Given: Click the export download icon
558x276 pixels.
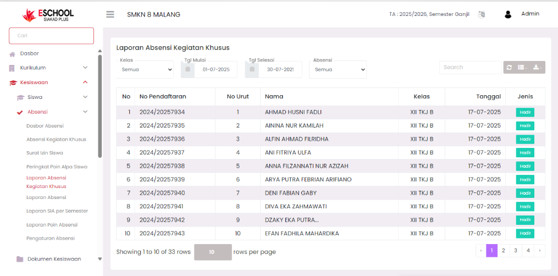Looking at the screenshot, I should click(537, 67).
